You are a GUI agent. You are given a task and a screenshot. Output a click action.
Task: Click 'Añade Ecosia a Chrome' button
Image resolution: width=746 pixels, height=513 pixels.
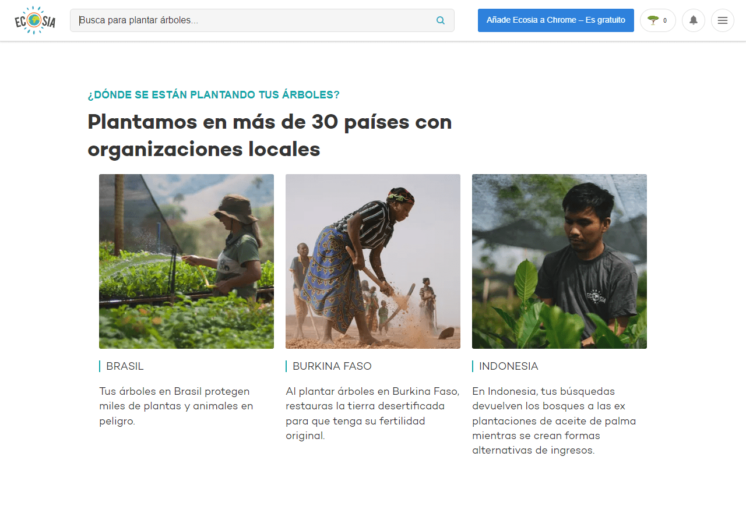click(x=555, y=20)
